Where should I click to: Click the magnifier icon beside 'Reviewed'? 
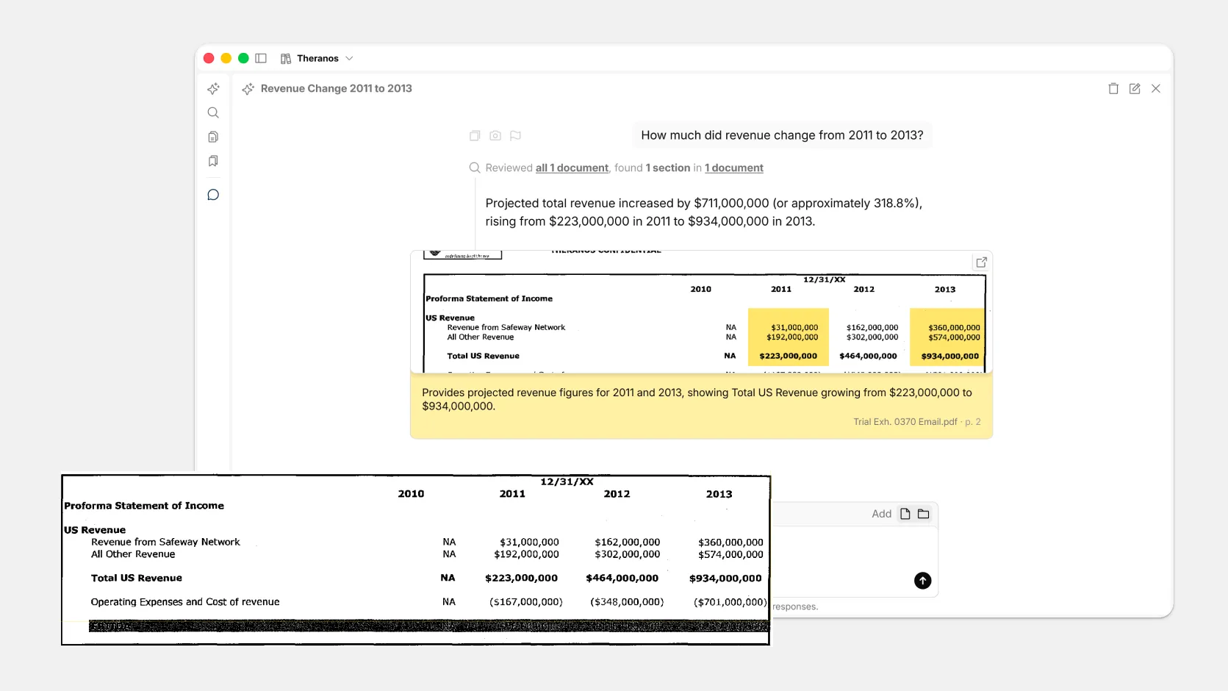tap(475, 168)
